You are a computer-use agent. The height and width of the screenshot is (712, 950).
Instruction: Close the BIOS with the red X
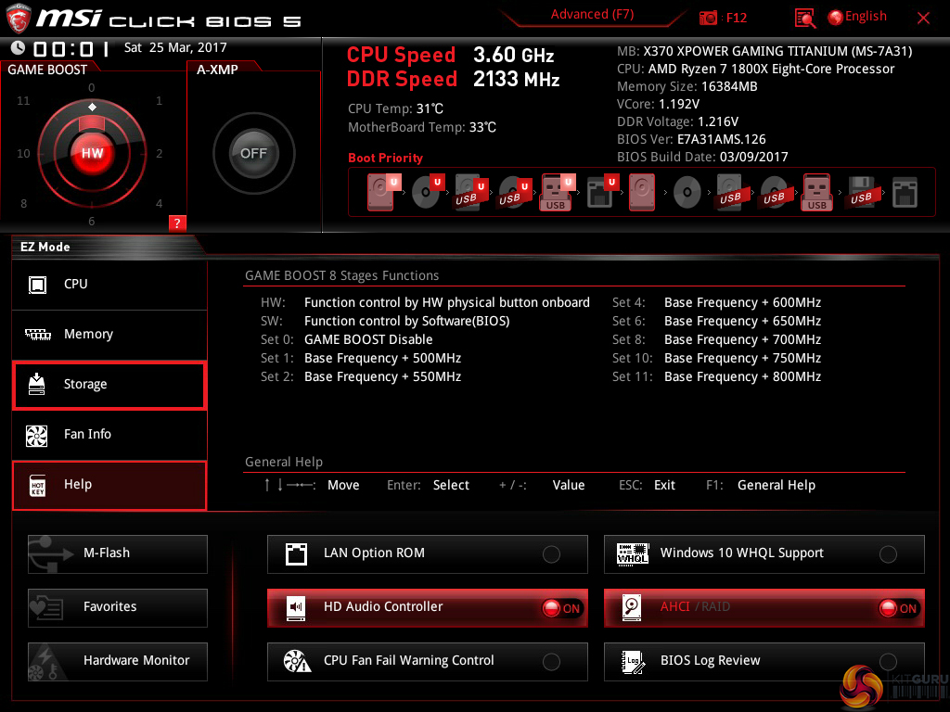click(923, 19)
